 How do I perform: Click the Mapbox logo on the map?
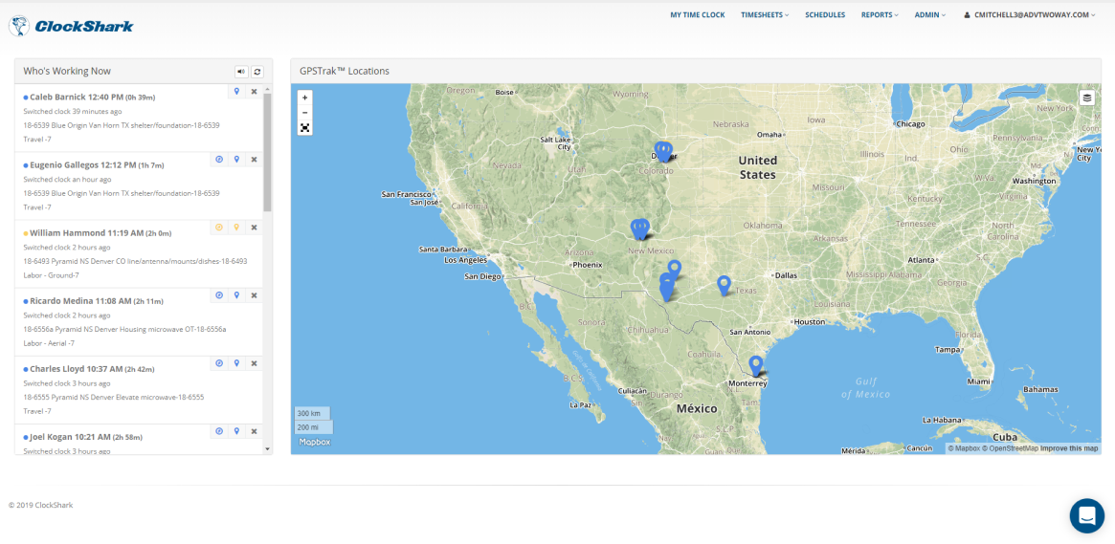[314, 442]
